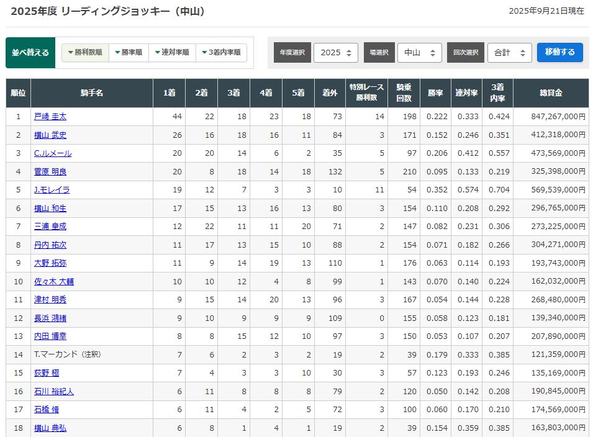593x437 pixels.
Task: Open 石川 裕紀人 jockey link
Action: pos(54,391)
